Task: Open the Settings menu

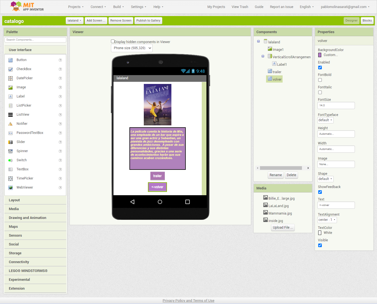Action: [x=139, y=7]
